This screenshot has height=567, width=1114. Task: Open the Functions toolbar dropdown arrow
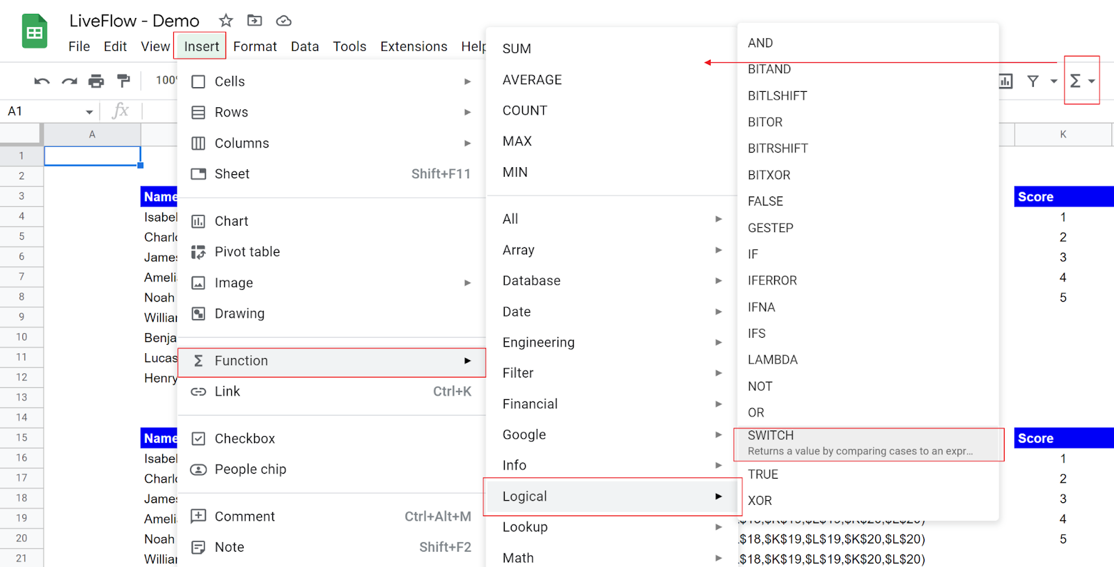[x=1092, y=81]
